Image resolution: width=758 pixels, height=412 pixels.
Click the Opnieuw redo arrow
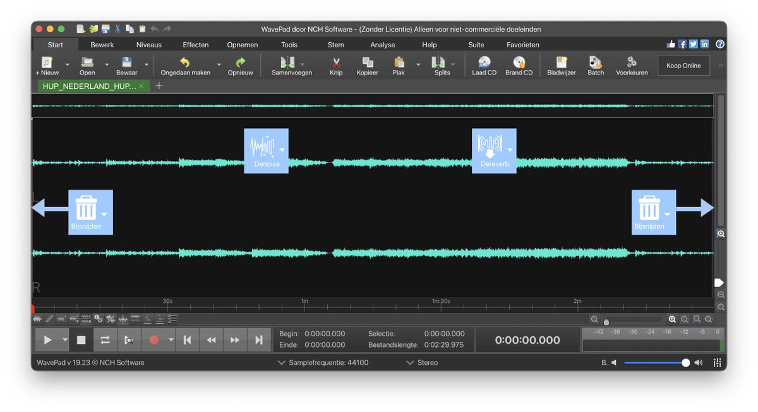tap(240, 62)
